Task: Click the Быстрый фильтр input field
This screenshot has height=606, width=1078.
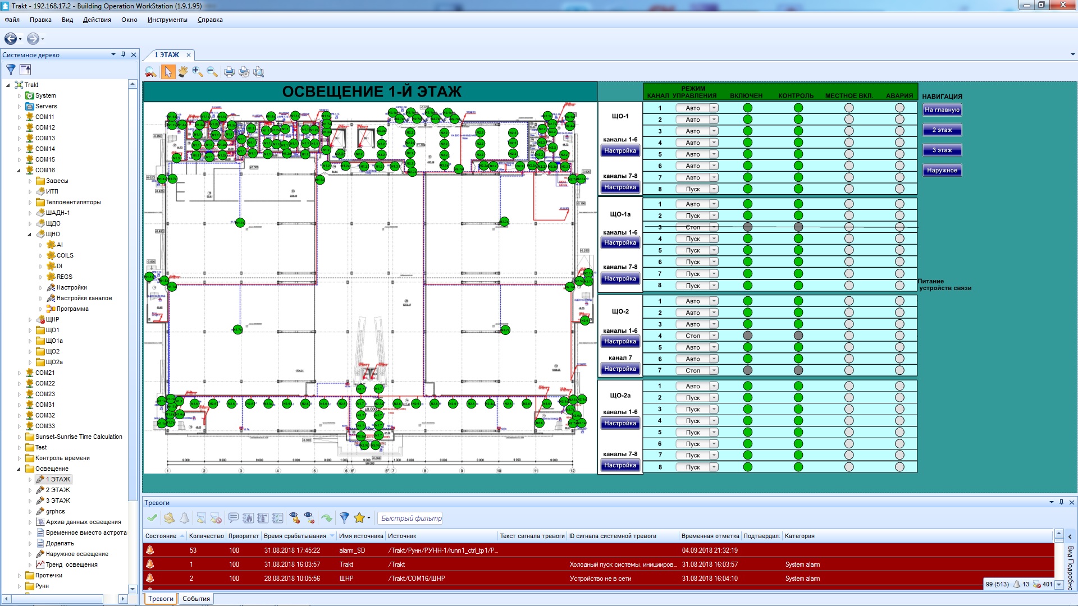Action: [410, 518]
